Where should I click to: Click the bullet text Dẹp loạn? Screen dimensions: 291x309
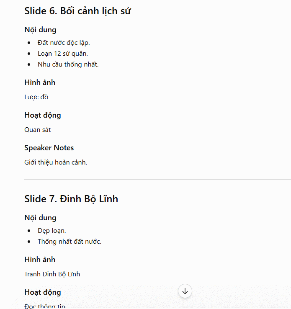[x=52, y=231]
